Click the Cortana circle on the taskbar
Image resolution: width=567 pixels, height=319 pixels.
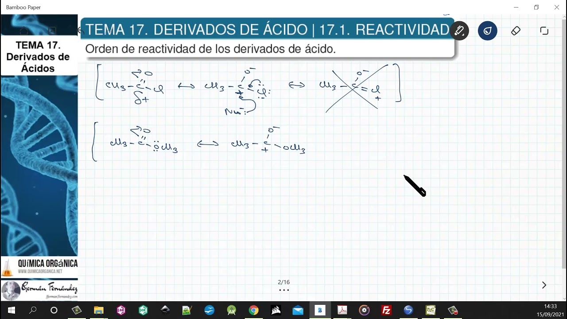point(54,310)
